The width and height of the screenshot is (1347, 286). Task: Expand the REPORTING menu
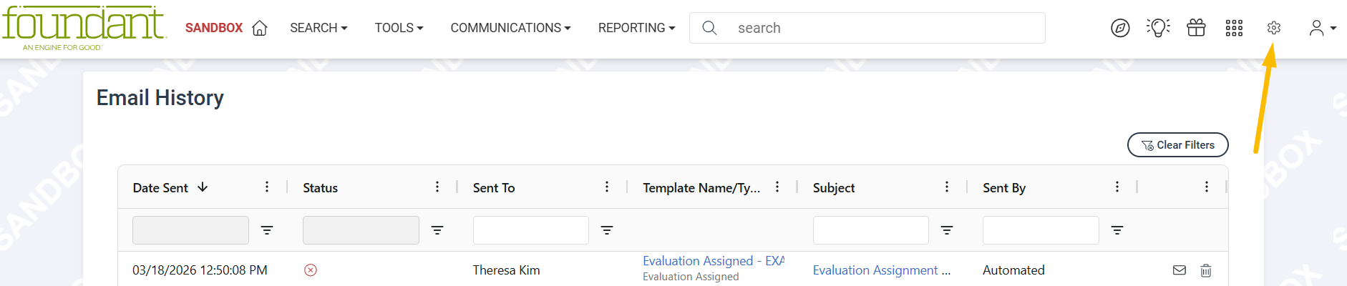coord(636,28)
